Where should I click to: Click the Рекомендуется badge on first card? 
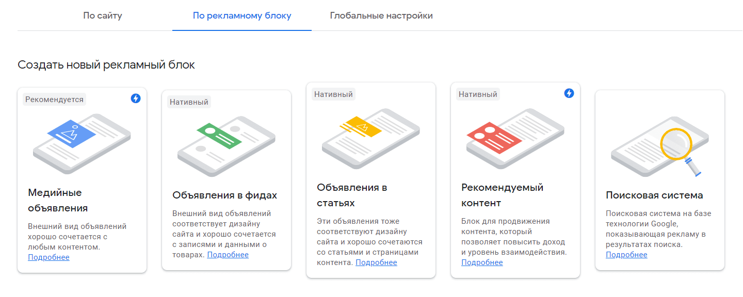click(x=54, y=100)
